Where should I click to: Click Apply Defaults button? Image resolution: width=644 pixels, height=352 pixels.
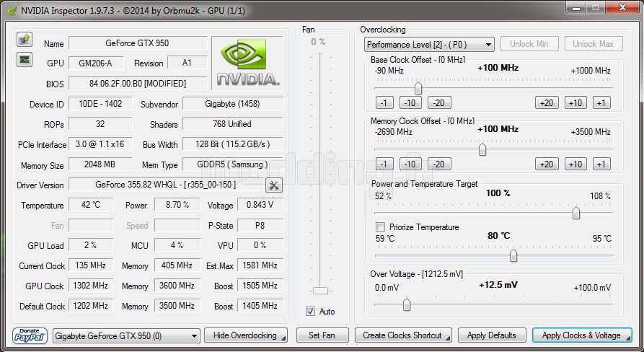click(x=492, y=335)
